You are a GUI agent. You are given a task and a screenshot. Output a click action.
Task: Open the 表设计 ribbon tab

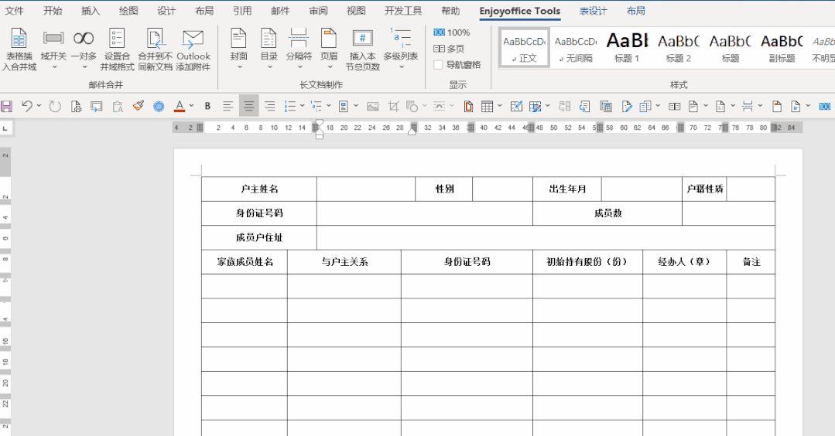pyautogui.click(x=593, y=11)
